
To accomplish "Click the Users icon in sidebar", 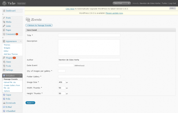I will (x=4, y=62).
